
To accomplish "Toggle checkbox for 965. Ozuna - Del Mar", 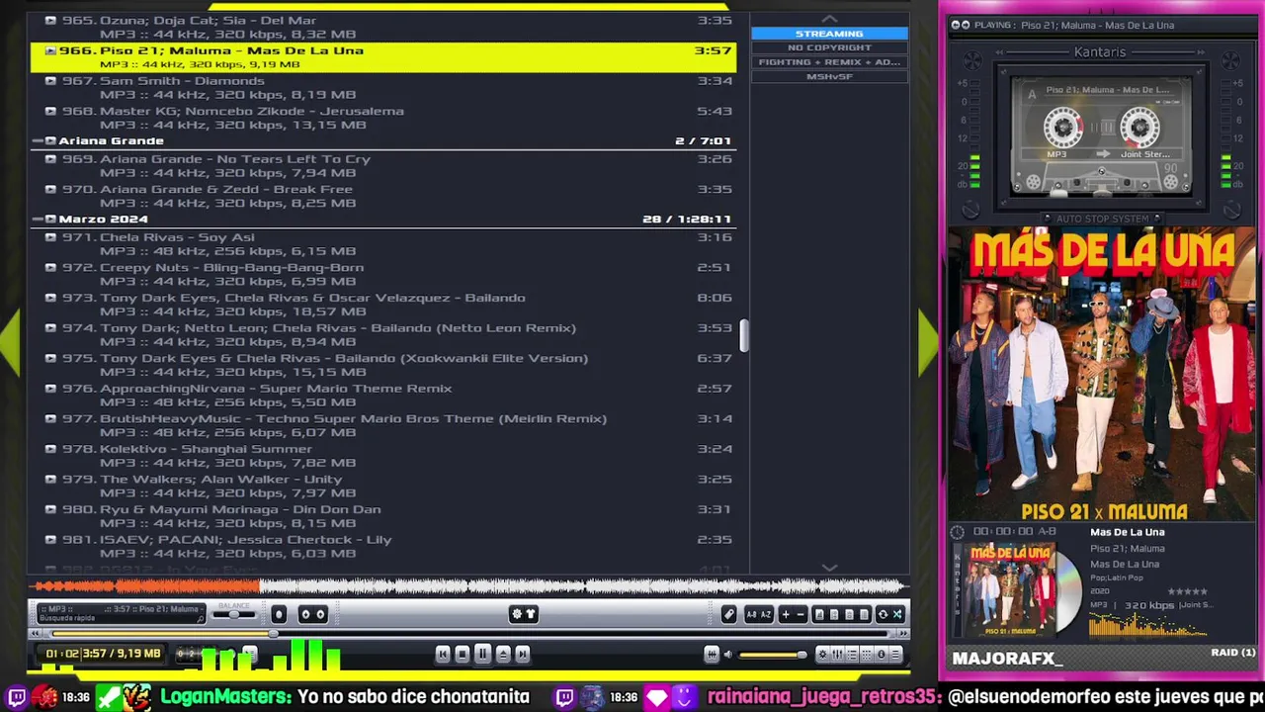I will 50,21.
